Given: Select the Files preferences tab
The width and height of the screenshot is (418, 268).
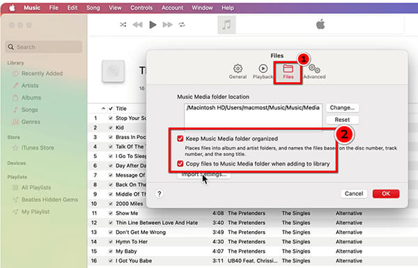Looking at the screenshot, I should coord(288,72).
